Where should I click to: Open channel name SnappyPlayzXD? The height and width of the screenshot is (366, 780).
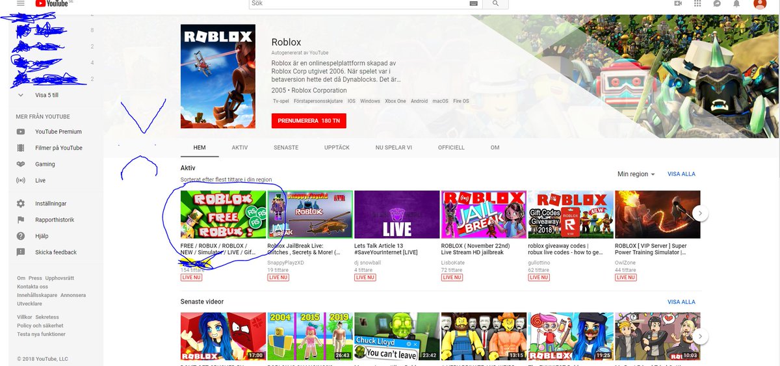coord(285,261)
